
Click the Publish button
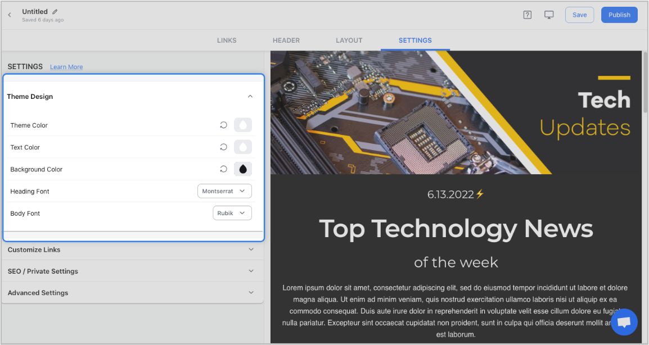pyautogui.click(x=619, y=15)
